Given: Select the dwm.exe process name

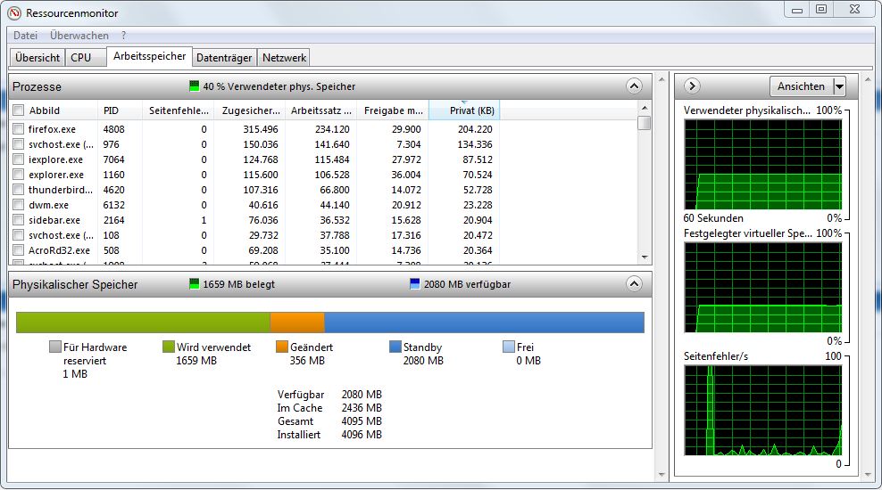Looking at the screenshot, I should [48, 205].
